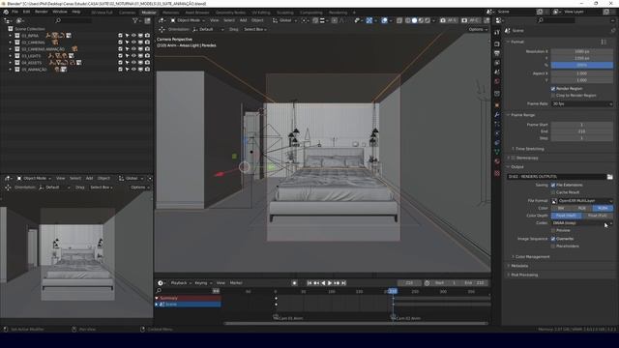Open the File menu
Image resolution: width=619 pixels, height=348 pixels.
(x=15, y=12)
